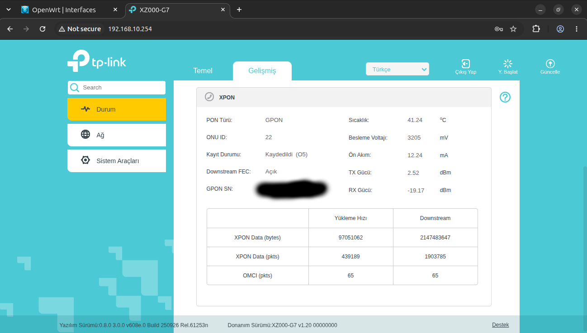This screenshot has height=333, width=587.
Task: Close the XZ000-G7 tab
Action: click(x=222, y=9)
